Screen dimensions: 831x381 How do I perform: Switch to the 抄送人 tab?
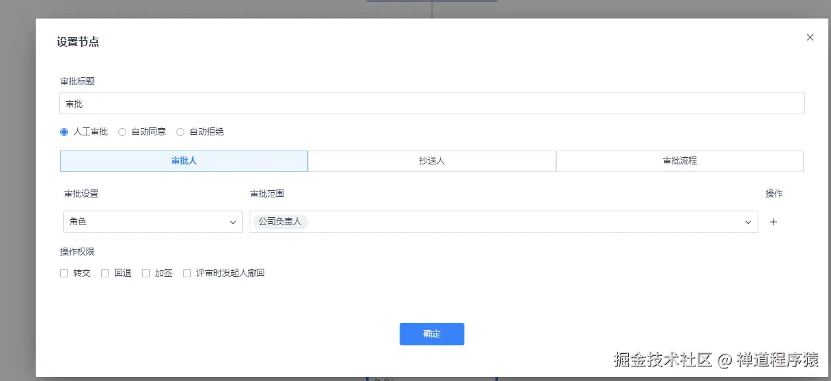tap(431, 160)
